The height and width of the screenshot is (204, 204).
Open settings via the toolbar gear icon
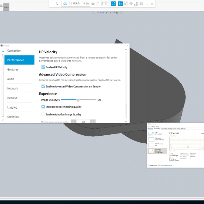[141, 3]
